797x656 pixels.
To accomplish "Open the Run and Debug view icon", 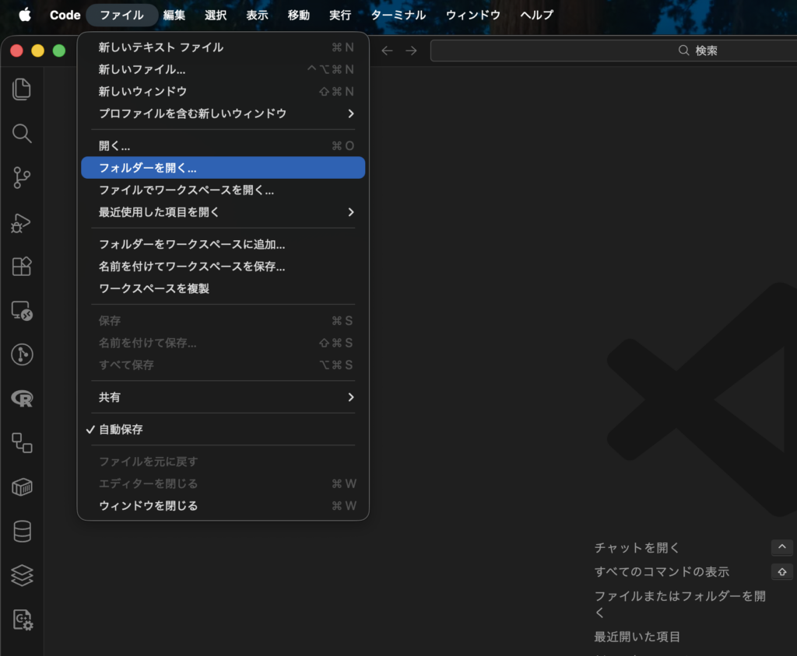I will [22, 223].
